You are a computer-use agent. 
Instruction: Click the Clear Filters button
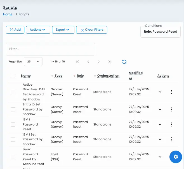(91, 30)
